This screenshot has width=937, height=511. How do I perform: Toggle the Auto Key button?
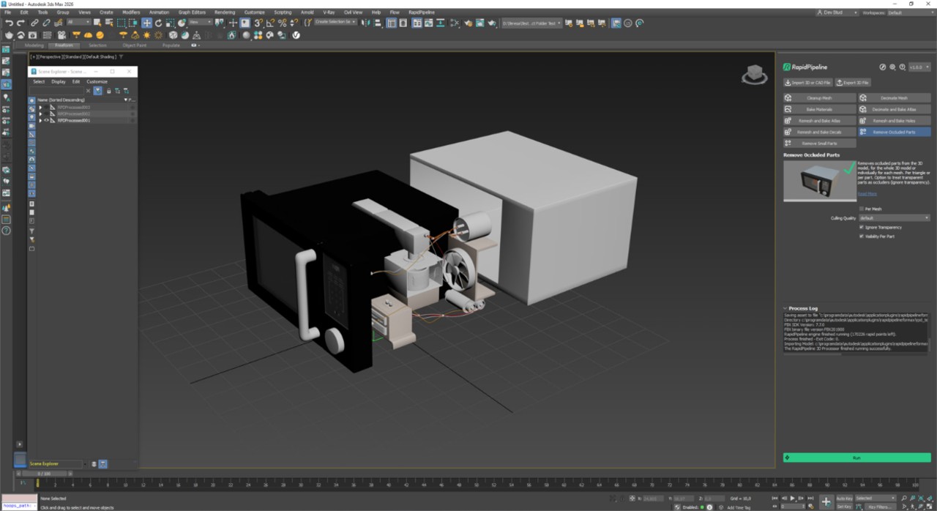pyautogui.click(x=845, y=499)
